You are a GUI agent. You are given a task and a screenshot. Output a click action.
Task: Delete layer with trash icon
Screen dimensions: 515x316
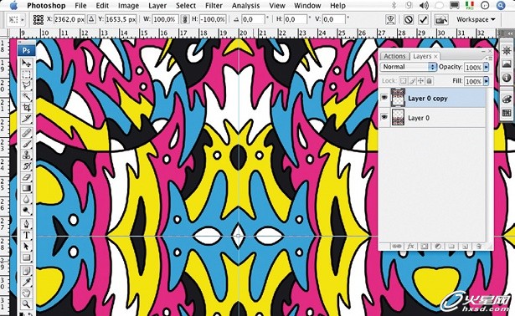tap(479, 247)
